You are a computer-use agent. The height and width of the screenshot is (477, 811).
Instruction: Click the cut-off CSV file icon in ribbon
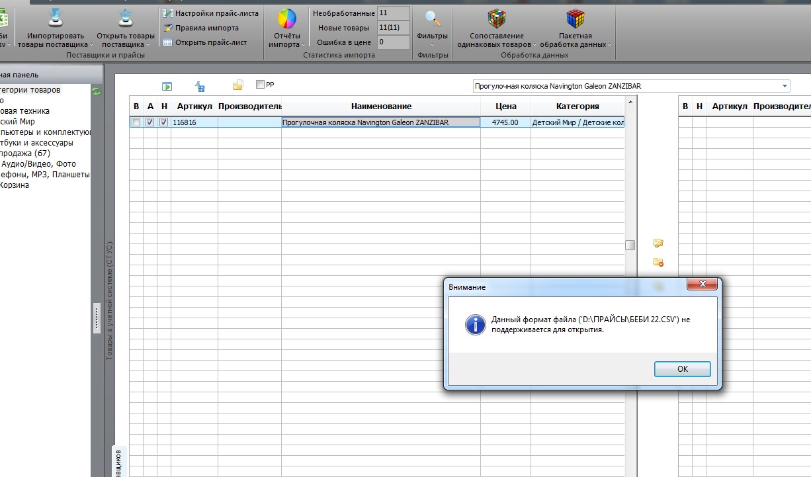coord(3,17)
